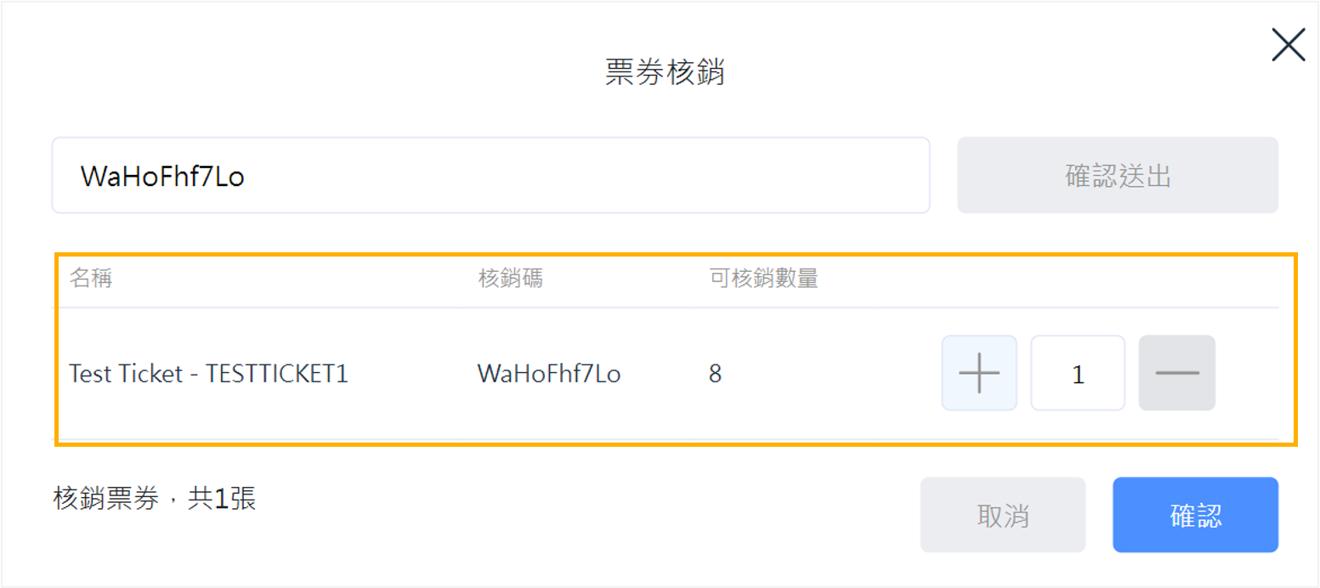Confirm redemption with the blue 確認 button
Image resolution: width=1320 pixels, height=588 pixels.
pyautogui.click(x=1194, y=515)
